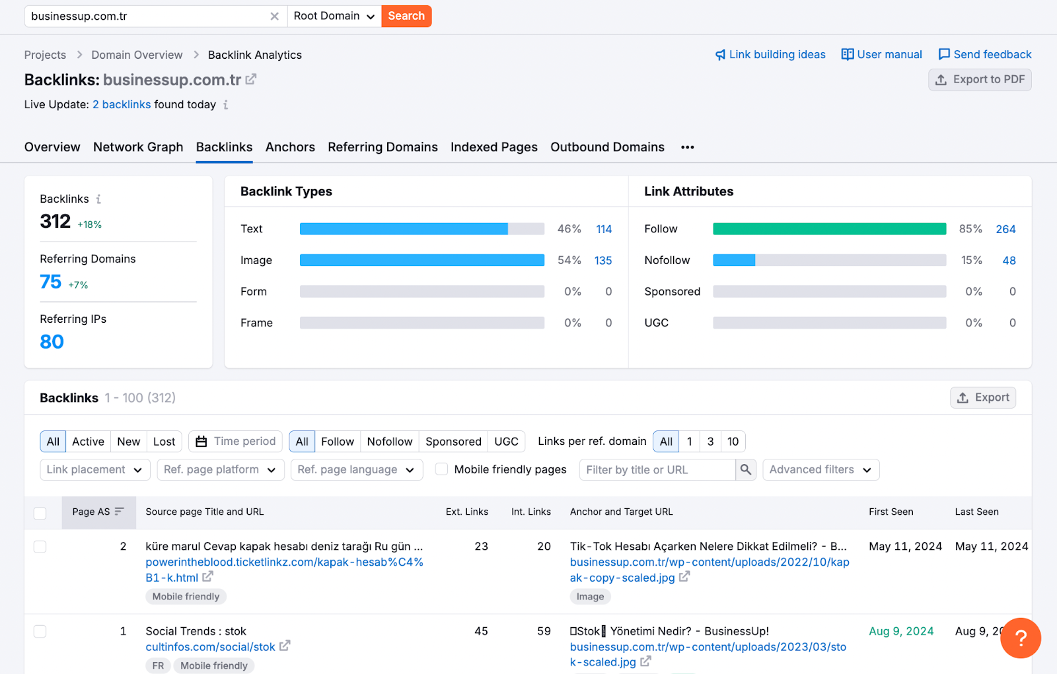The image size is (1057, 674).
Task: Select the Active backlinks filter
Action: click(x=88, y=442)
